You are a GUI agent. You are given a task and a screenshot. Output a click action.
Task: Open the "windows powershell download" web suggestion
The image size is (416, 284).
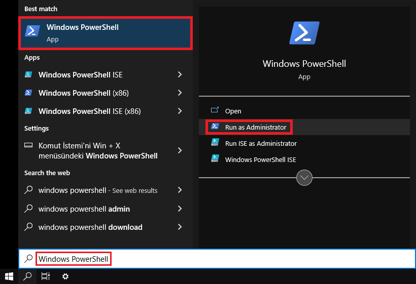pos(90,227)
